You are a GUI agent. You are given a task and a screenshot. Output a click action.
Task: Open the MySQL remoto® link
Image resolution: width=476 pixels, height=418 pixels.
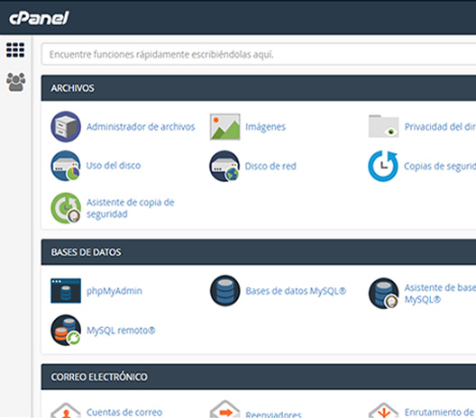pos(121,330)
